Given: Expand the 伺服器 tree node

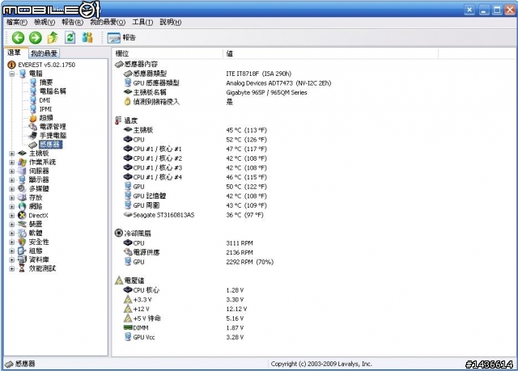Looking at the screenshot, I should tap(12, 171).
